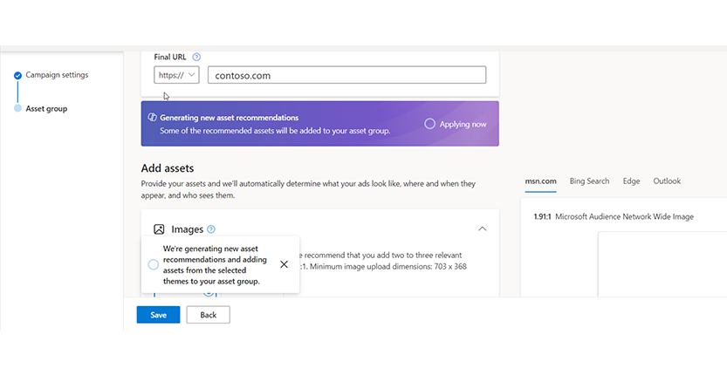
Task: Click the spinner in the notification popup
Action: (154, 264)
